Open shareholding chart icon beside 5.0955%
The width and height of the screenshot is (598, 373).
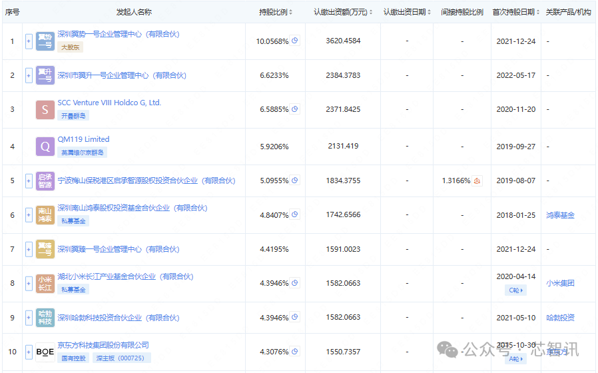coord(295,181)
